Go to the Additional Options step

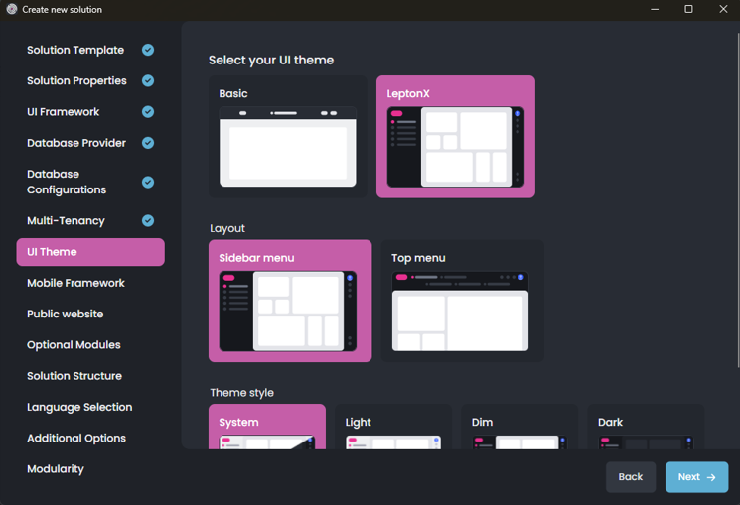tap(90, 439)
